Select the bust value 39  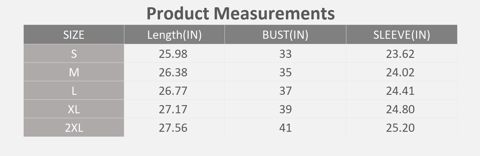point(285,109)
